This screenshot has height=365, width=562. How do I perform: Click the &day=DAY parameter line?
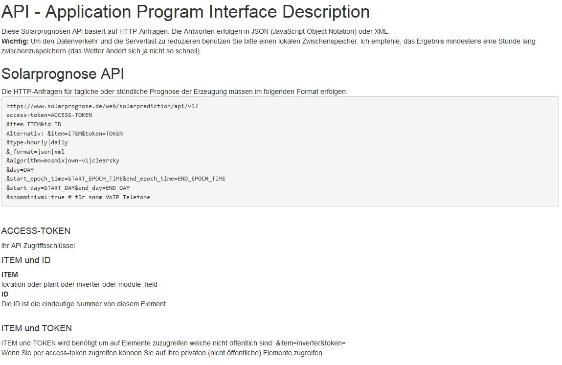click(20, 170)
